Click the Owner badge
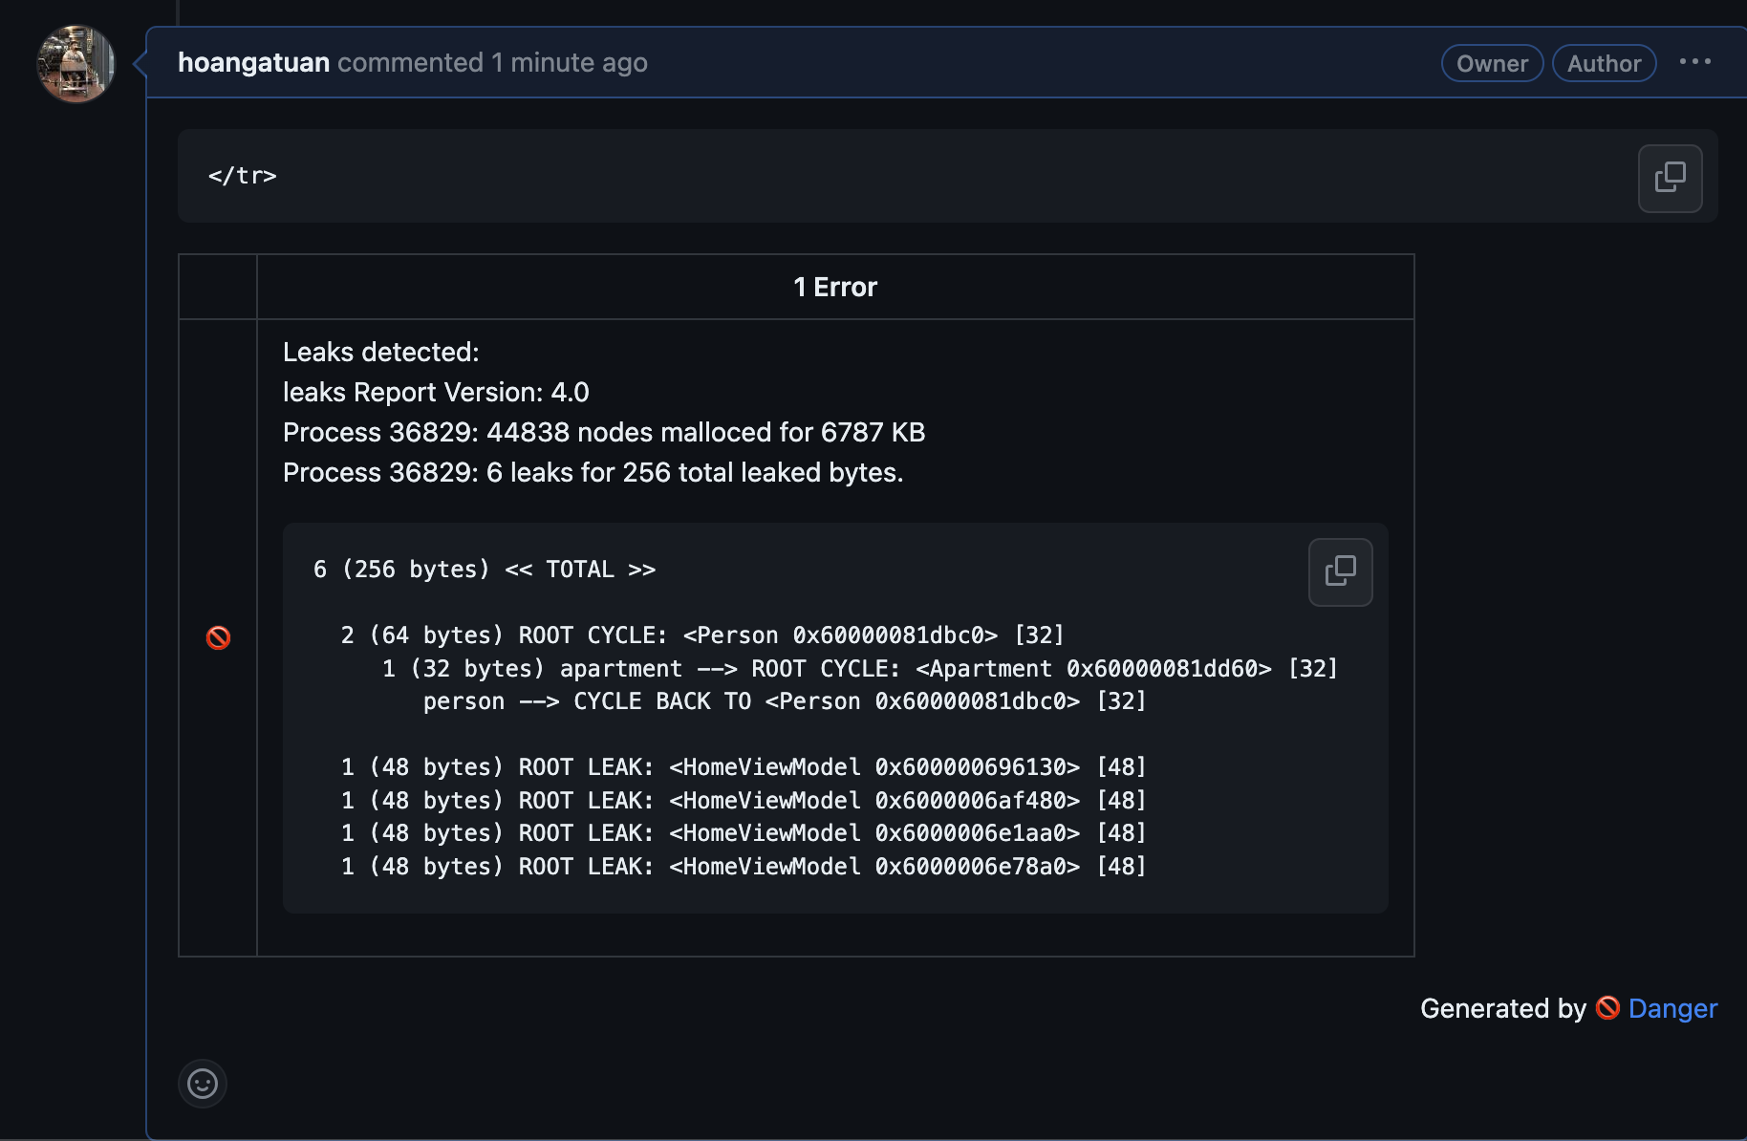 pos(1492,63)
